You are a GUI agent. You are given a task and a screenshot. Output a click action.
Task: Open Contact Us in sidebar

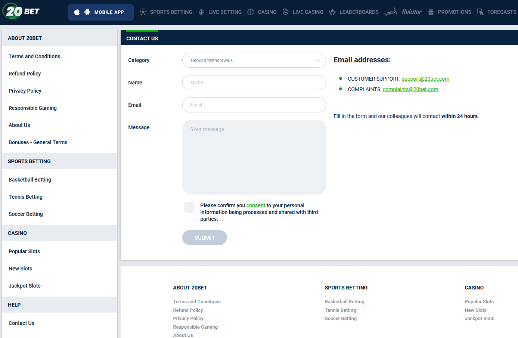[x=21, y=323]
